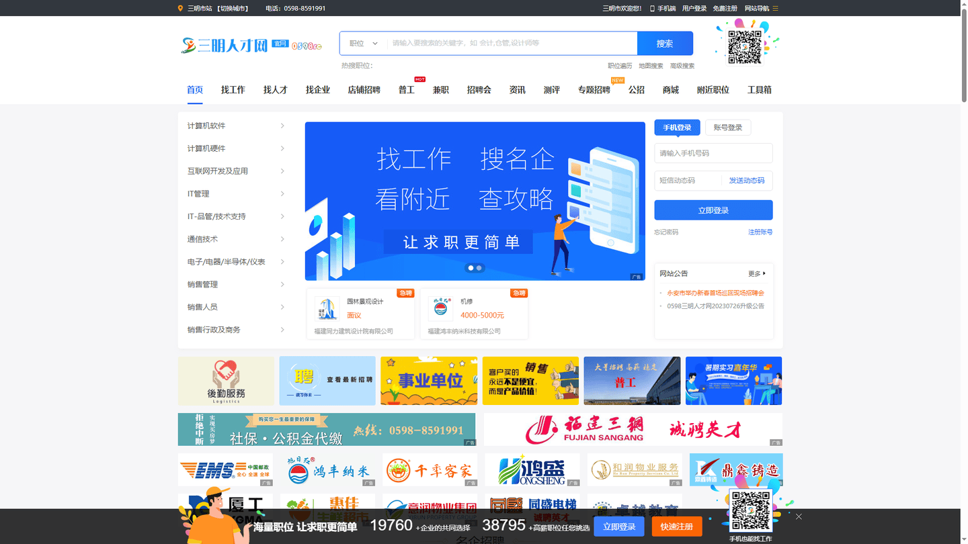
Task: Open the 事业单位 yellow banner
Action: click(429, 381)
